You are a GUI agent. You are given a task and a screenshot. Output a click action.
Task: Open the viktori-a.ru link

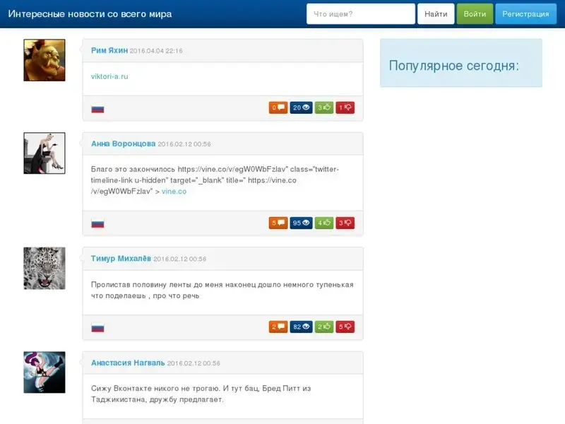click(109, 76)
